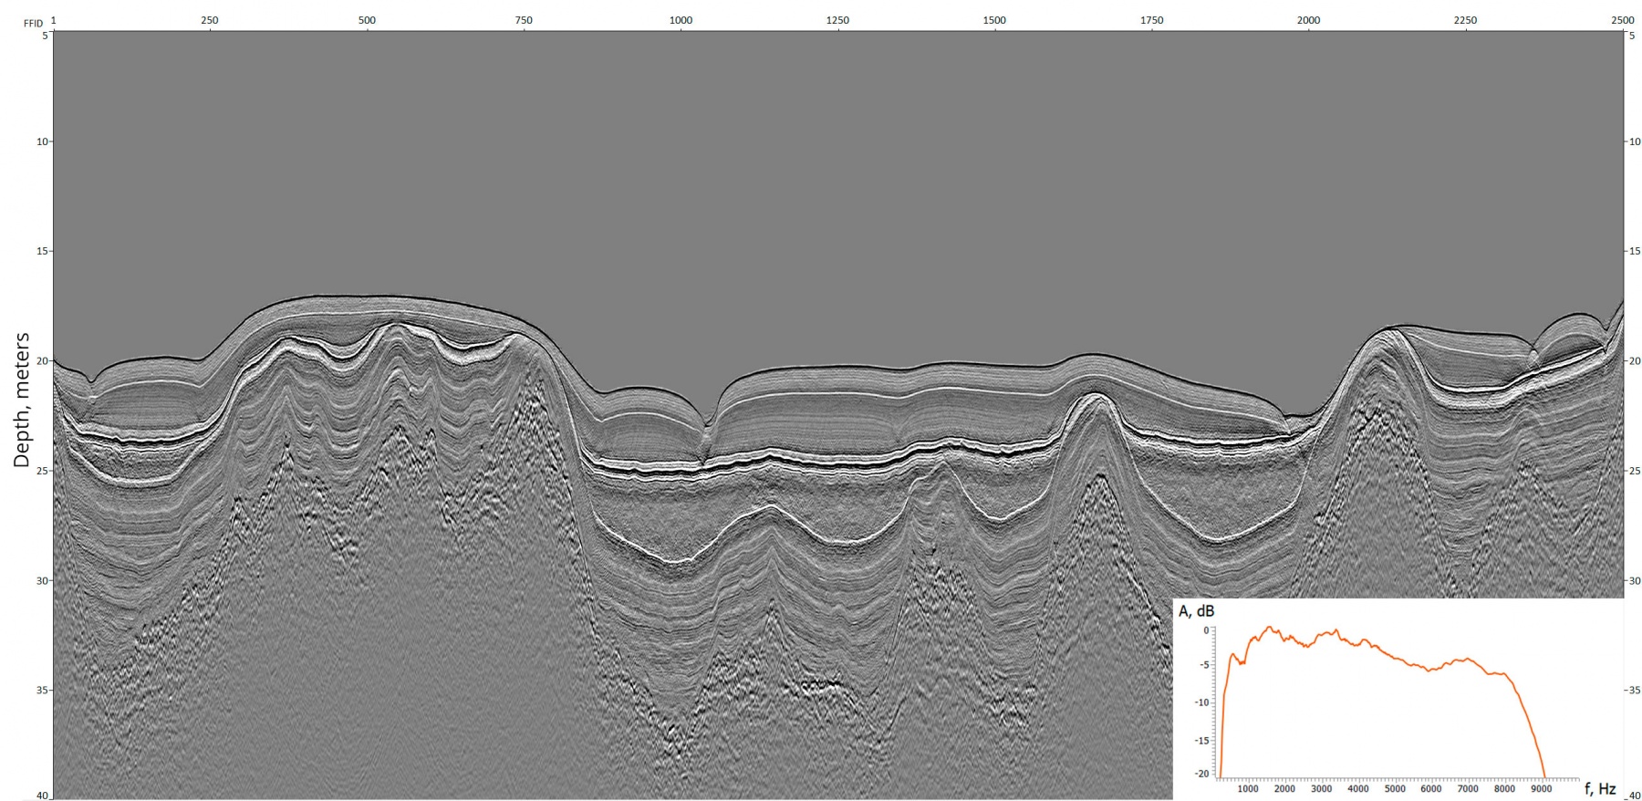The width and height of the screenshot is (1642, 801).
Task: Click the 'A, dB' spectrum axis label
Action: [x=1196, y=611]
